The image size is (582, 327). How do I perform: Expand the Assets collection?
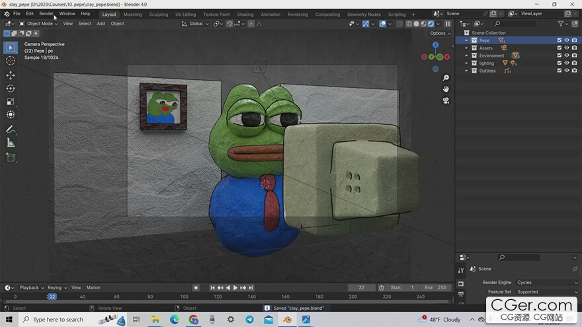pos(466,48)
